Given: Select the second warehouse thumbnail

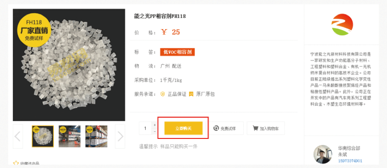Looking at the screenshot, I should (69, 137).
